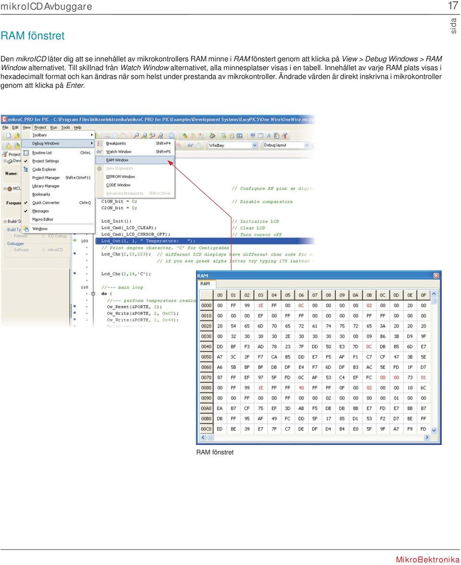Open the File menu

(x=5, y=128)
